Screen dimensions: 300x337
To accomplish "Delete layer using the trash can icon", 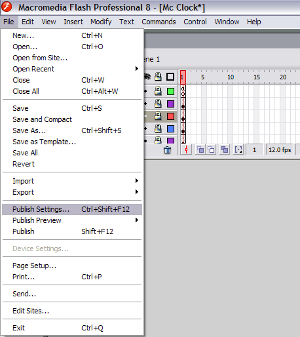I will click(x=167, y=150).
